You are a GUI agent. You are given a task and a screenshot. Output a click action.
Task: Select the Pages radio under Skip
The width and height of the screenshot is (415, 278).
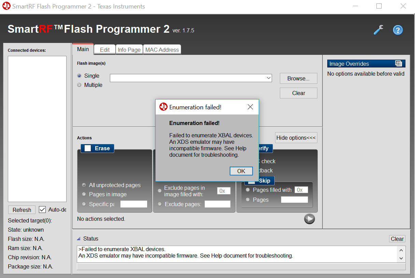[248, 200]
